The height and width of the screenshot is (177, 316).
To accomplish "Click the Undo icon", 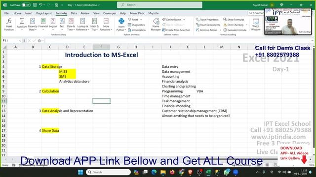I will coord(40,5).
